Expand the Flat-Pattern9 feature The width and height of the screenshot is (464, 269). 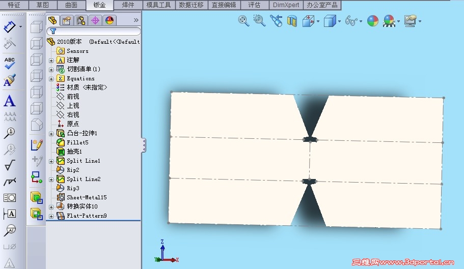(51, 216)
